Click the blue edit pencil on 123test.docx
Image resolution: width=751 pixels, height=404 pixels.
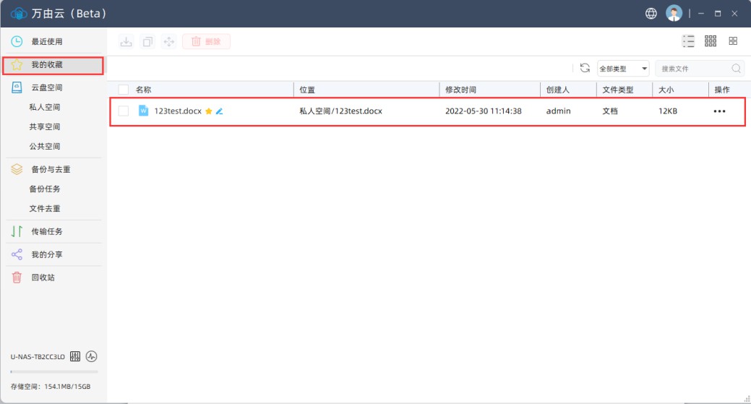[x=219, y=111]
